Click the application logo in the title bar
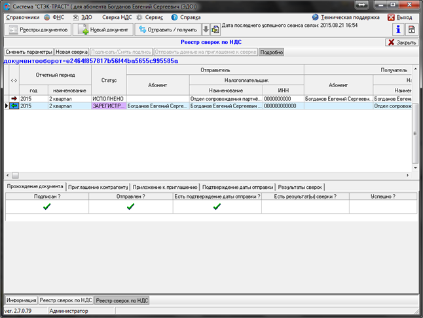This screenshot has height=318, width=423. pos(7,6)
